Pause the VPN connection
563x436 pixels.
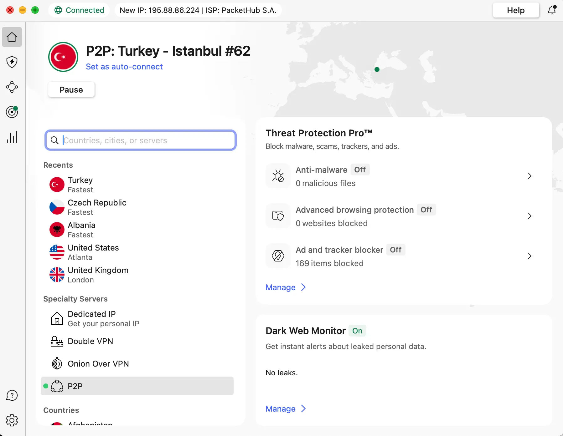71,90
